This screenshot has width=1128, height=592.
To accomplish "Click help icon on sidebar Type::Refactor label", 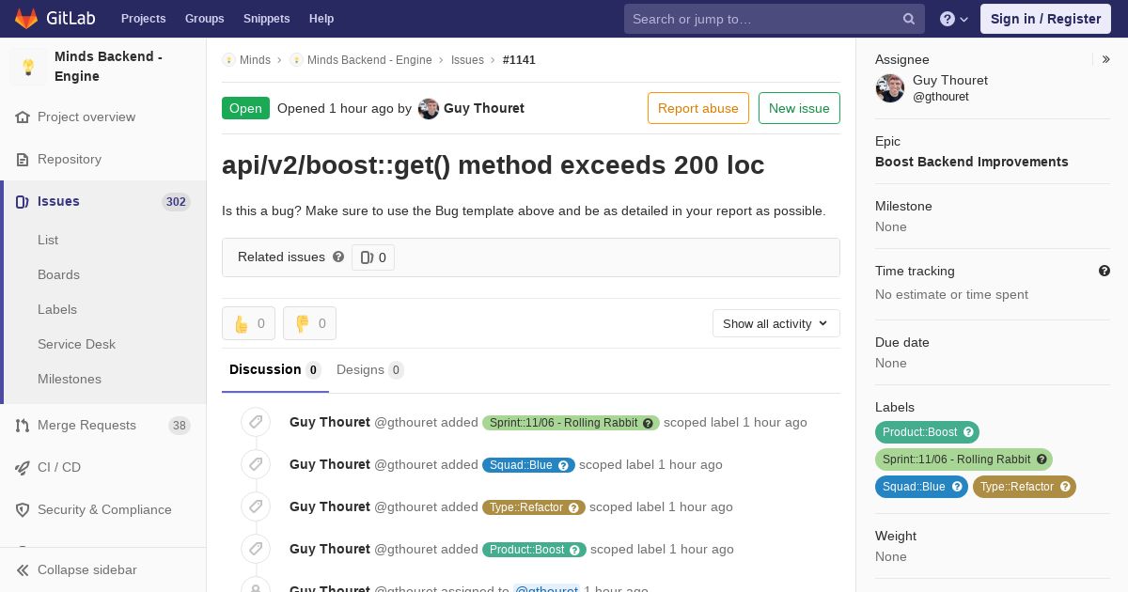I will click(x=1065, y=487).
